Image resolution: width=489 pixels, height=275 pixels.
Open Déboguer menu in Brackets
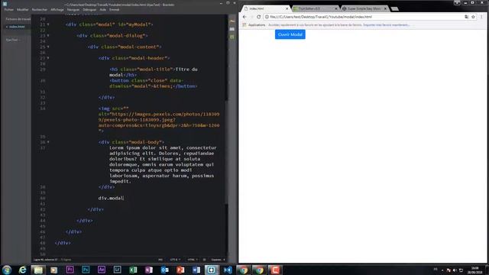[x=89, y=10]
